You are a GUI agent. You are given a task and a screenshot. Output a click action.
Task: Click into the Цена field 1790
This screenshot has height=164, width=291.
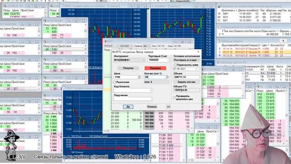(x=126, y=77)
